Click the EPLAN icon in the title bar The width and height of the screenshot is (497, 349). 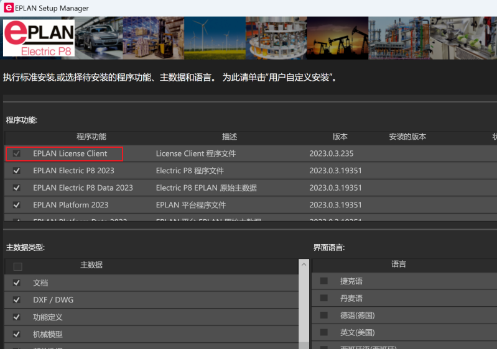(8, 8)
